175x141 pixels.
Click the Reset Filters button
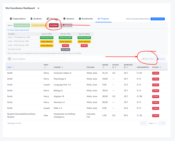pos(148,59)
